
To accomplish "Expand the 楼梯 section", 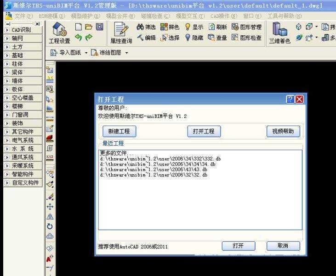I will (x=23, y=106).
